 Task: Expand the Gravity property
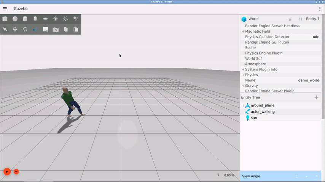click(243, 86)
